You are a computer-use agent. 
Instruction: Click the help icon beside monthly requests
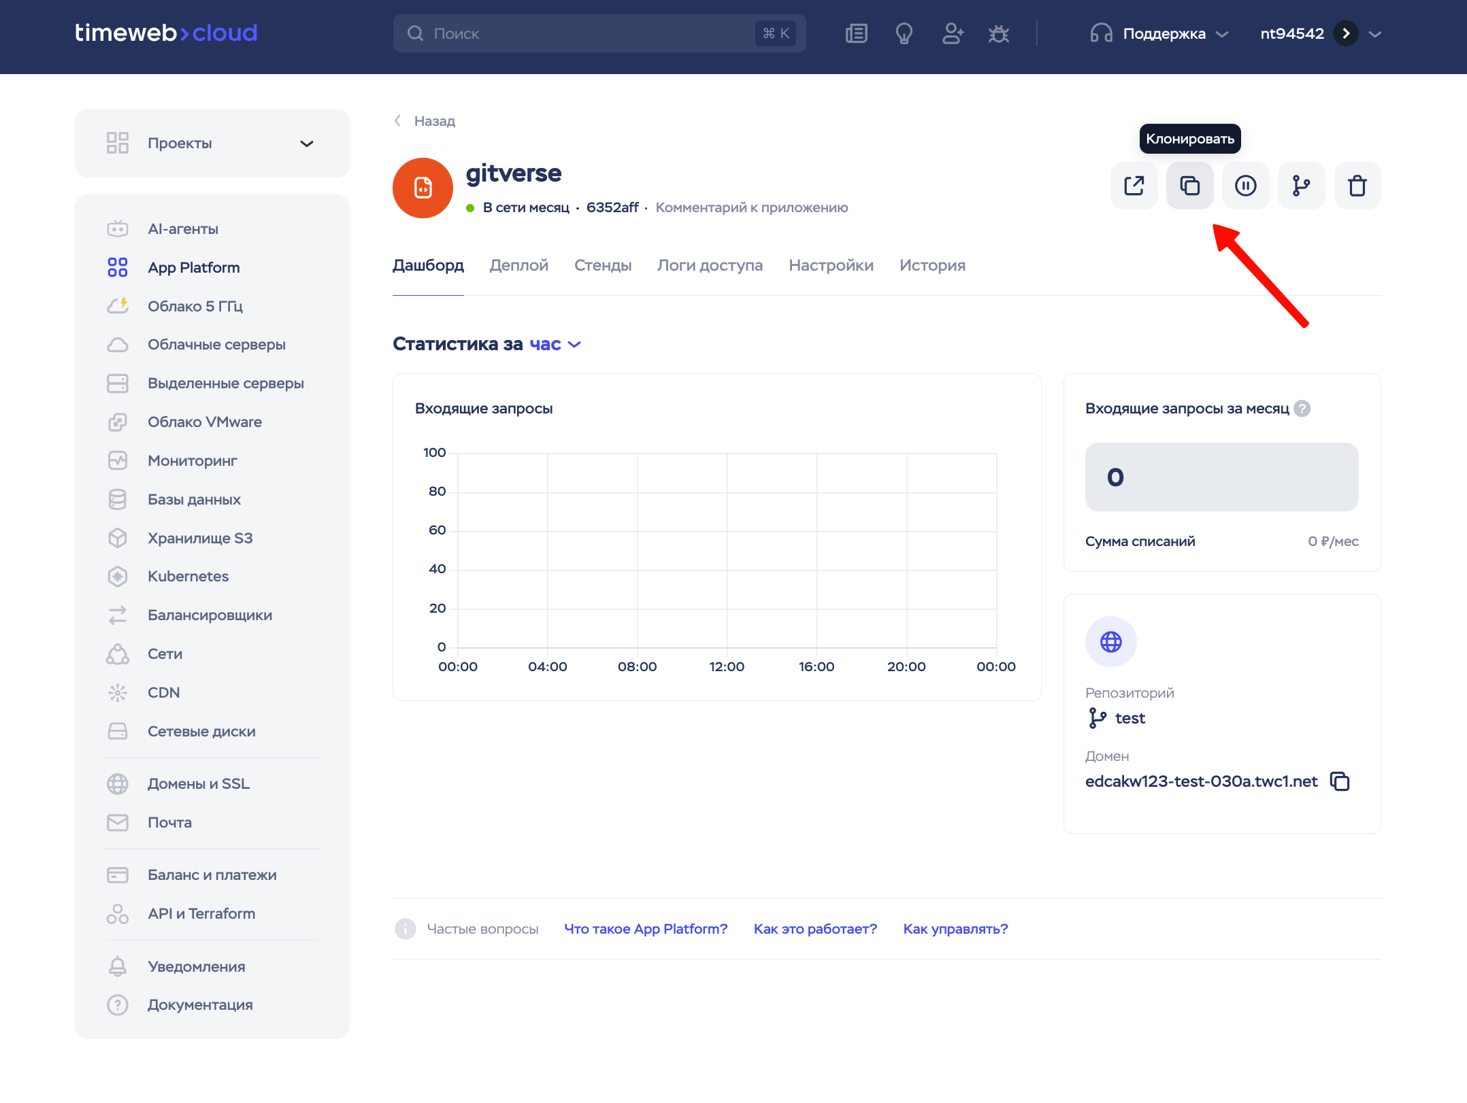pyautogui.click(x=1302, y=409)
